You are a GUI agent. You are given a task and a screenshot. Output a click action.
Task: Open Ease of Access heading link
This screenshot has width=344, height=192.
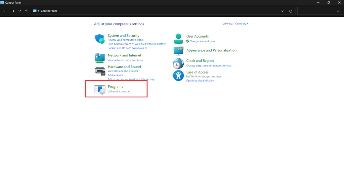click(x=197, y=72)
